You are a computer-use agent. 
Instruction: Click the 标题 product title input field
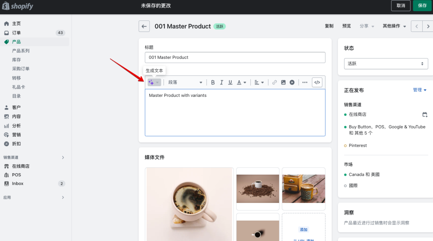pos(235,57)
